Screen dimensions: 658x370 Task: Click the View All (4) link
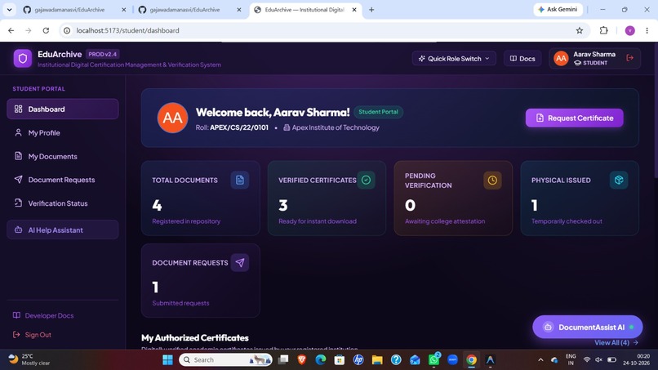tap(616, 343)
